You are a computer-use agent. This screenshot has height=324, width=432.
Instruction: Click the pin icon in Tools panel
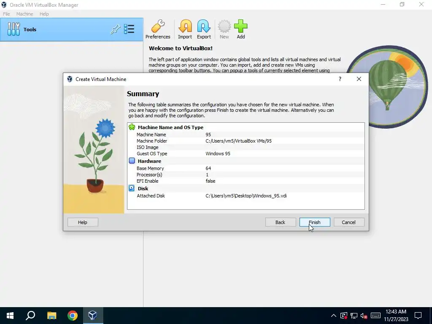tap(116, 29)
